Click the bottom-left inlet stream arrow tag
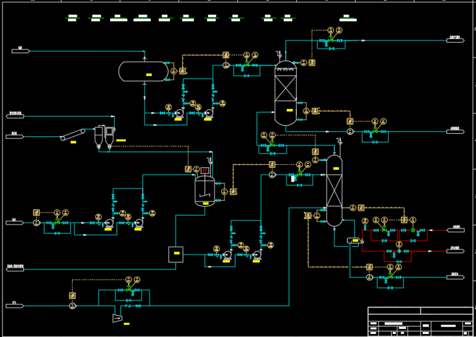 15,305
